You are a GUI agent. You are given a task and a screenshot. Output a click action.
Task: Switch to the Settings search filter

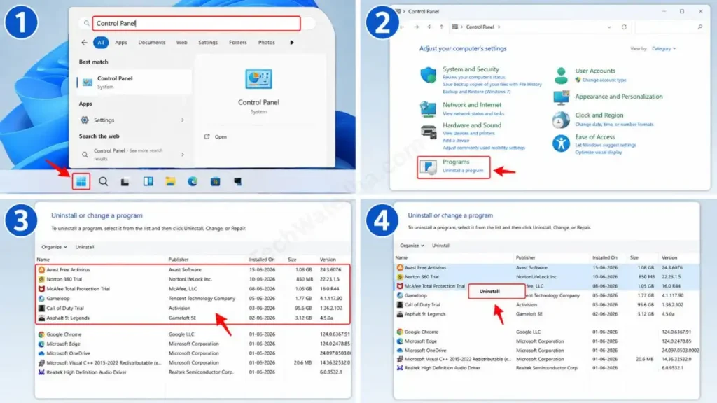click(x=208, y=43)
